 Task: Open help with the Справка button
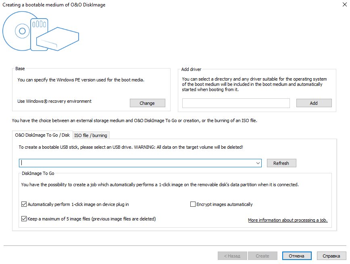tap(331, 256)
